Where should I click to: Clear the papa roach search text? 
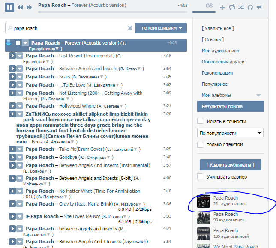(130, 28)
